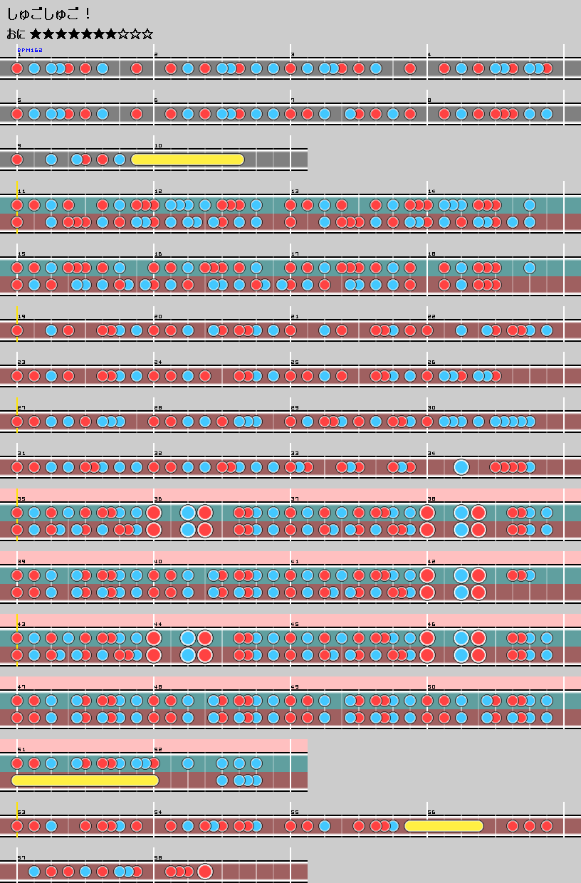Click the blue BPM162 marker
581x883 pixels.
point(30,50)
